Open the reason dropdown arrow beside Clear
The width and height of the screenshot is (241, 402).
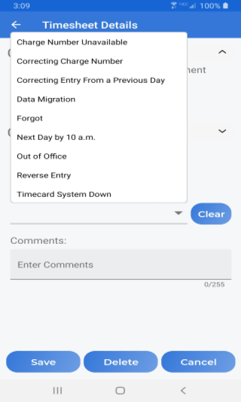point(178,213)
